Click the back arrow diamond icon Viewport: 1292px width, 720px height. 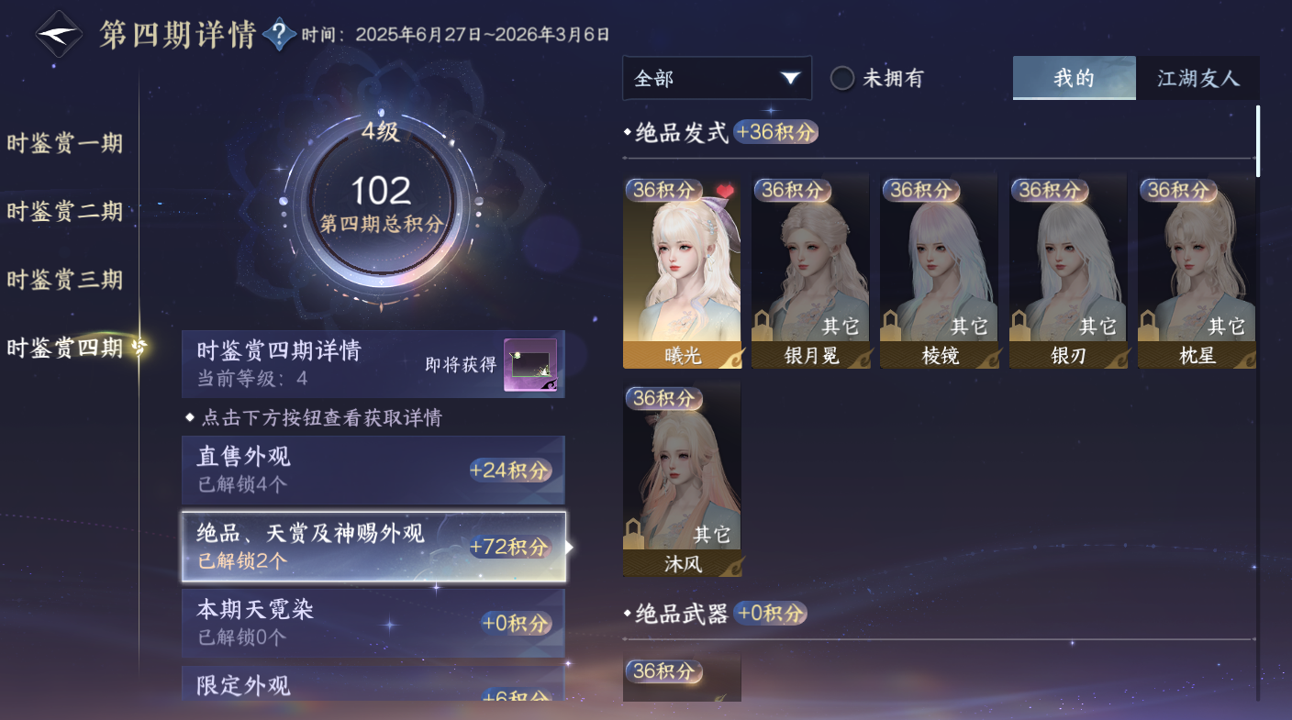click(60, 35)
